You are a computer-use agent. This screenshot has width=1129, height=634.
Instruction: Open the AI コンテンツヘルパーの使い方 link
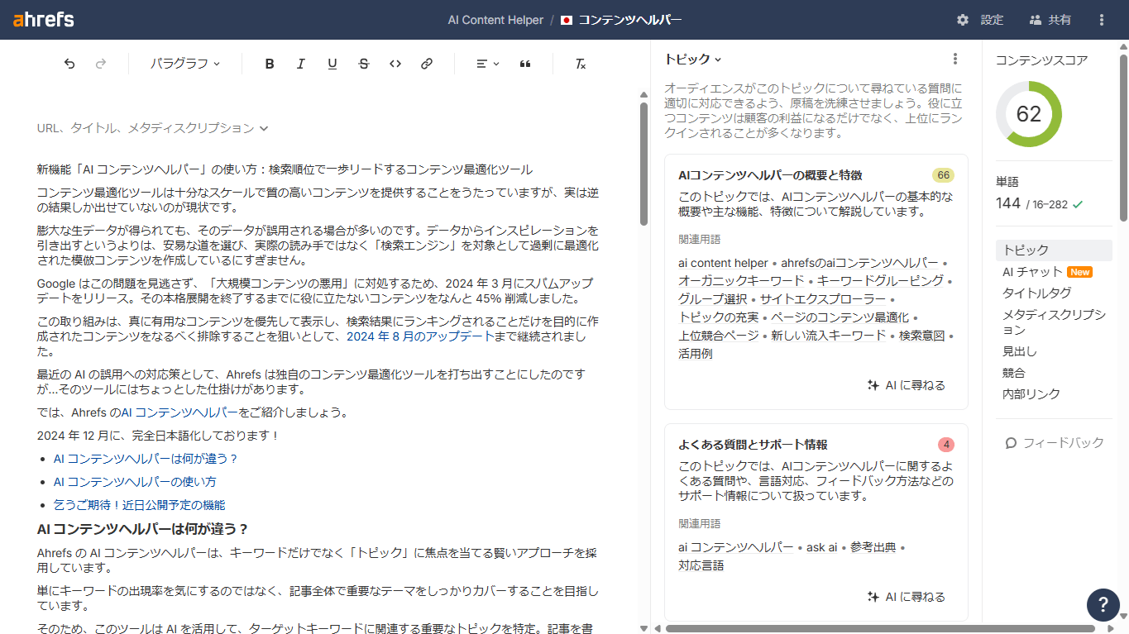point(134,481)
